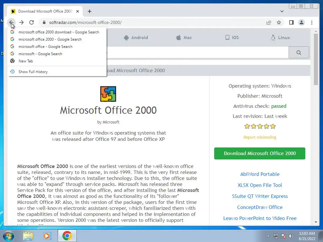The height and width of the screenshot is (242, 323).
Task: Click the volume speaker tray icon
Action: tap(291, 236)
